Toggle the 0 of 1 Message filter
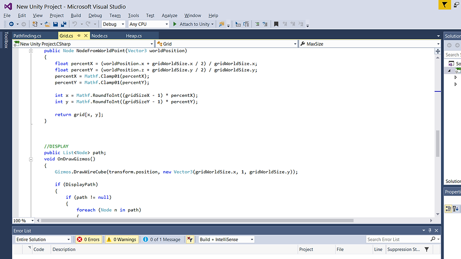This screenshot has width=461, height=259. coord(162,239)
